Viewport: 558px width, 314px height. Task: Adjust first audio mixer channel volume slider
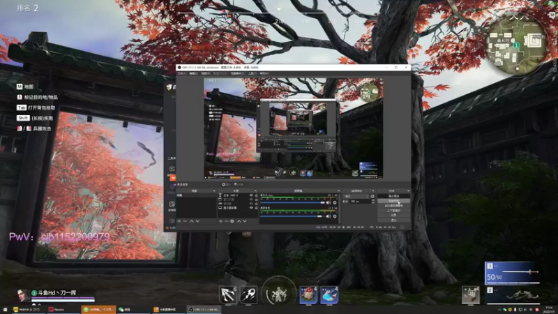(x=292, y=202)
